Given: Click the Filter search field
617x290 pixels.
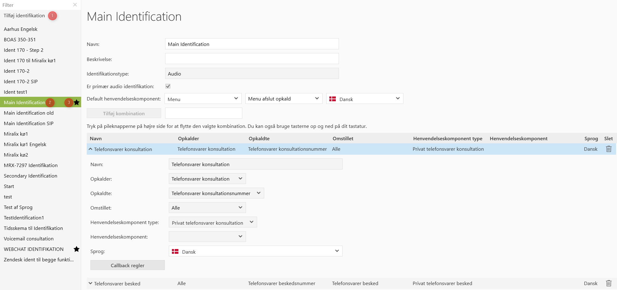Looking at the screenshot, I should coord(35,5).
